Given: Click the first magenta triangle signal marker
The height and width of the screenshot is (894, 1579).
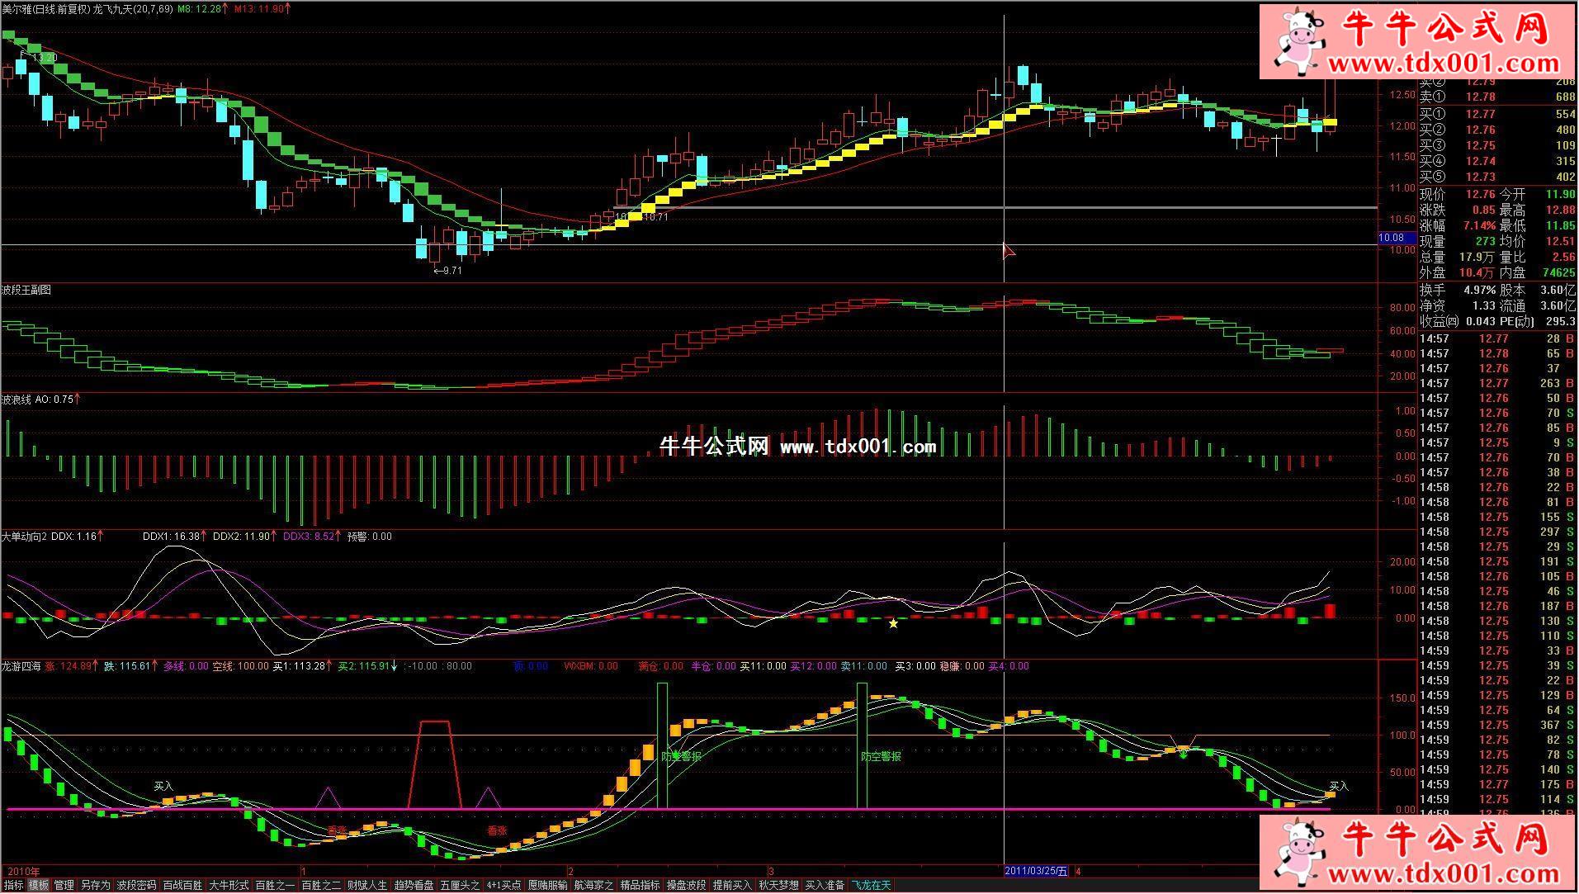Looking at the screenshot, I should point(329,797).
